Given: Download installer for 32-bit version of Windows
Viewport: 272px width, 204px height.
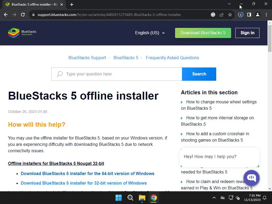Looking at the screenshot, I should [84, 183].
